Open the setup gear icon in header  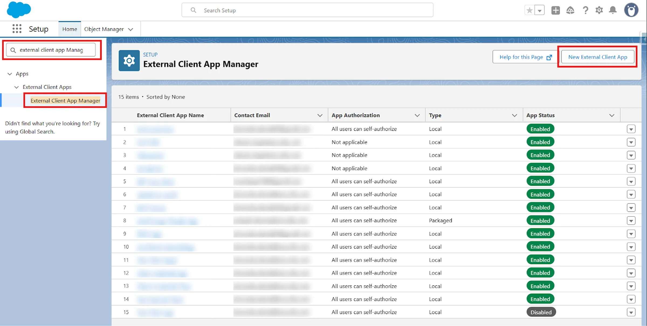pos(599,10)
